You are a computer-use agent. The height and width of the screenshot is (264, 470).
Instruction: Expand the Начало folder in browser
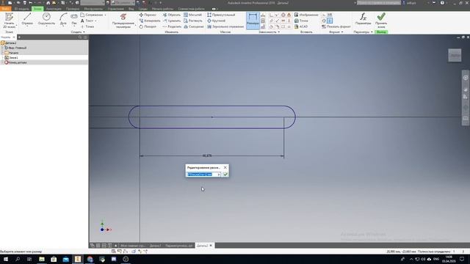[3, 53]
